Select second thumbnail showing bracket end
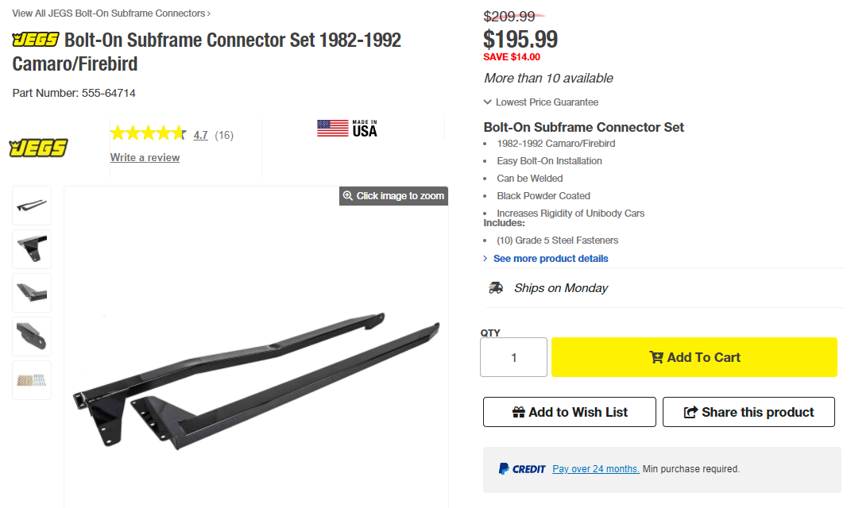Viewport: 851px width, 508px height. click(x=32, y=249)
